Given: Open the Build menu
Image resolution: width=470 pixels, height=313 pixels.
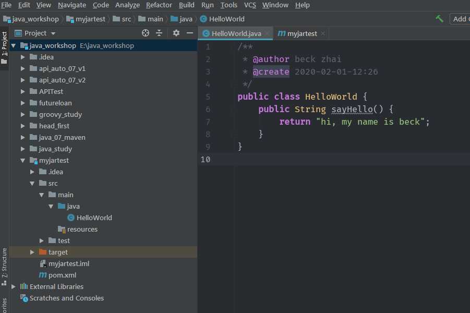Looking at the screenshot, I should point(186,5).
